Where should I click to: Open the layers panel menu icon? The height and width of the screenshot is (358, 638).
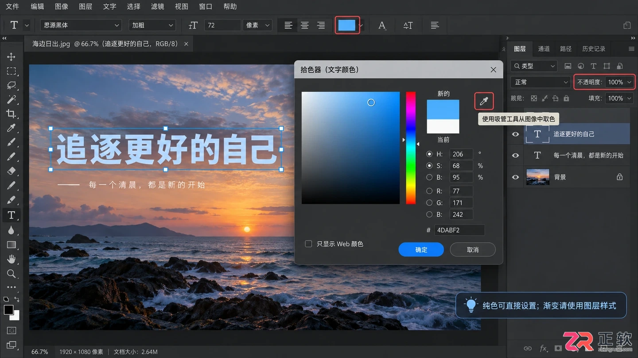tap(631, 49)
